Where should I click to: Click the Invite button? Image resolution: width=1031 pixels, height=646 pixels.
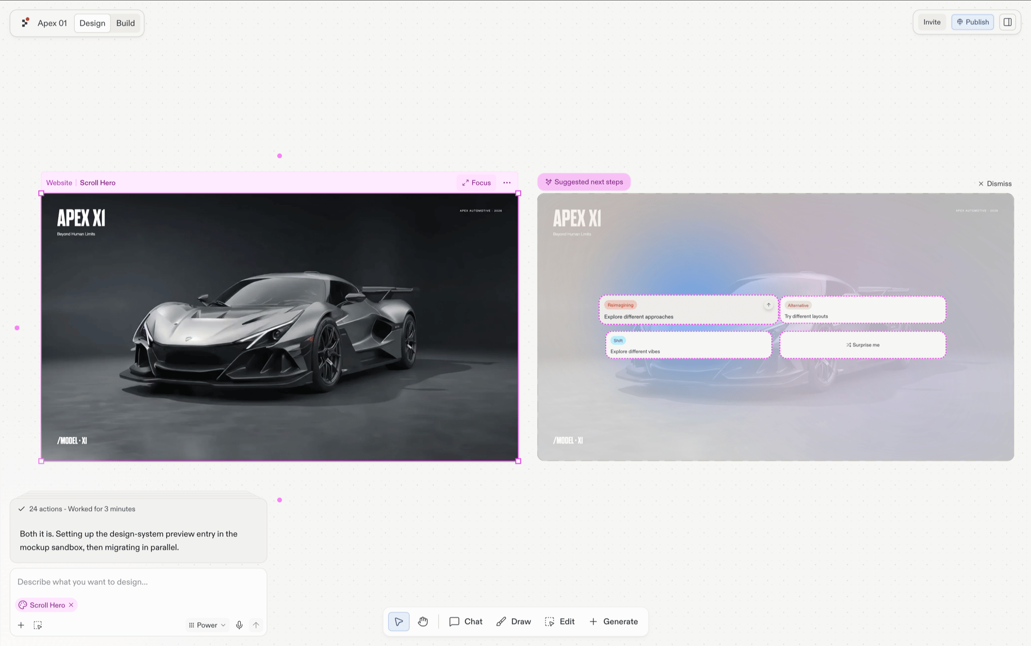coord(932,22)
